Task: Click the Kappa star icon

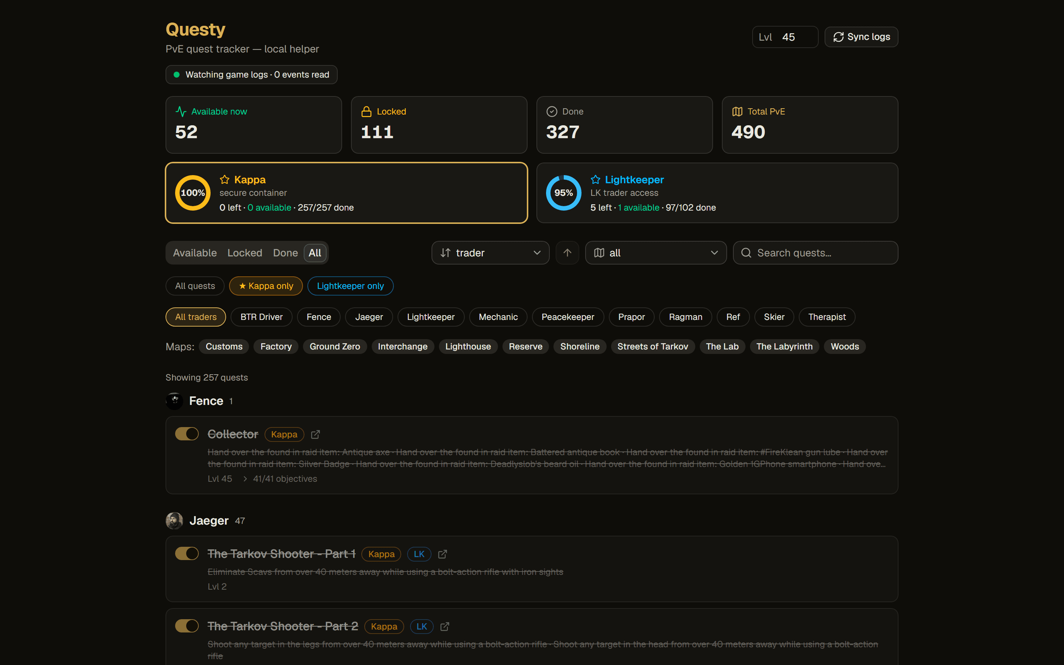Action: [x=225, y=180]
